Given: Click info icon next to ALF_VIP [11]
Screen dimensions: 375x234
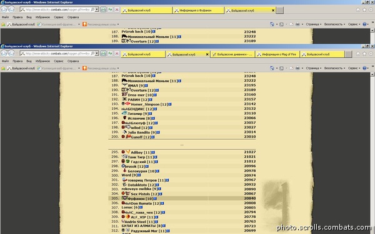Looking at the screenshot, I should [x=157, y=217].
